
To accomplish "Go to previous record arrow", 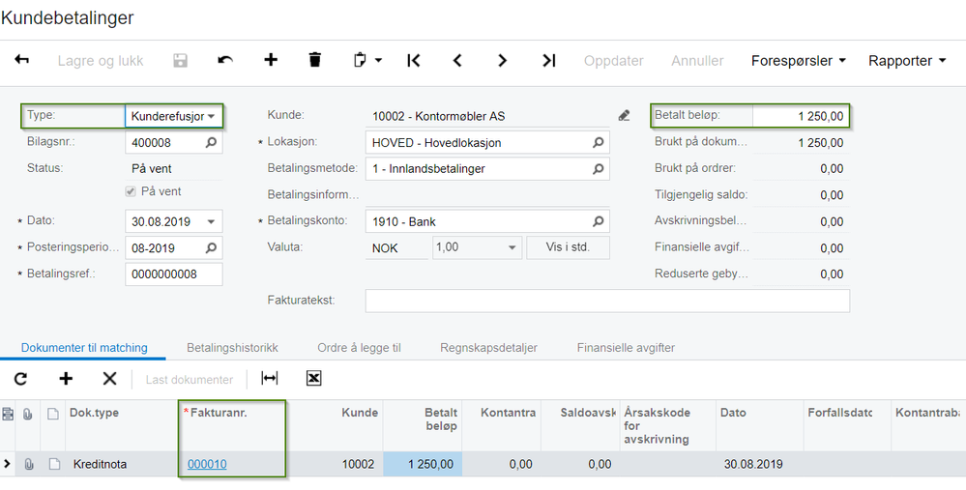I will pyautogui.click(x=457, y=60).
